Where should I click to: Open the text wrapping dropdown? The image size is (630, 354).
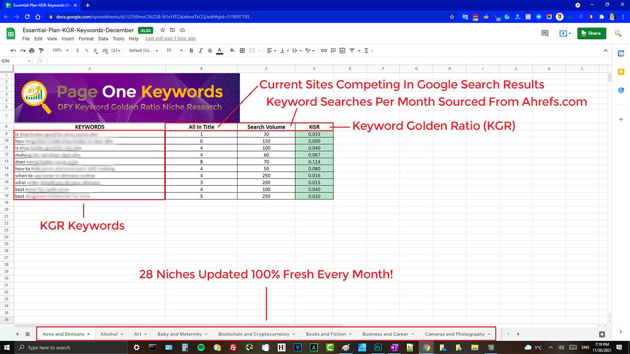pos(297,51)
